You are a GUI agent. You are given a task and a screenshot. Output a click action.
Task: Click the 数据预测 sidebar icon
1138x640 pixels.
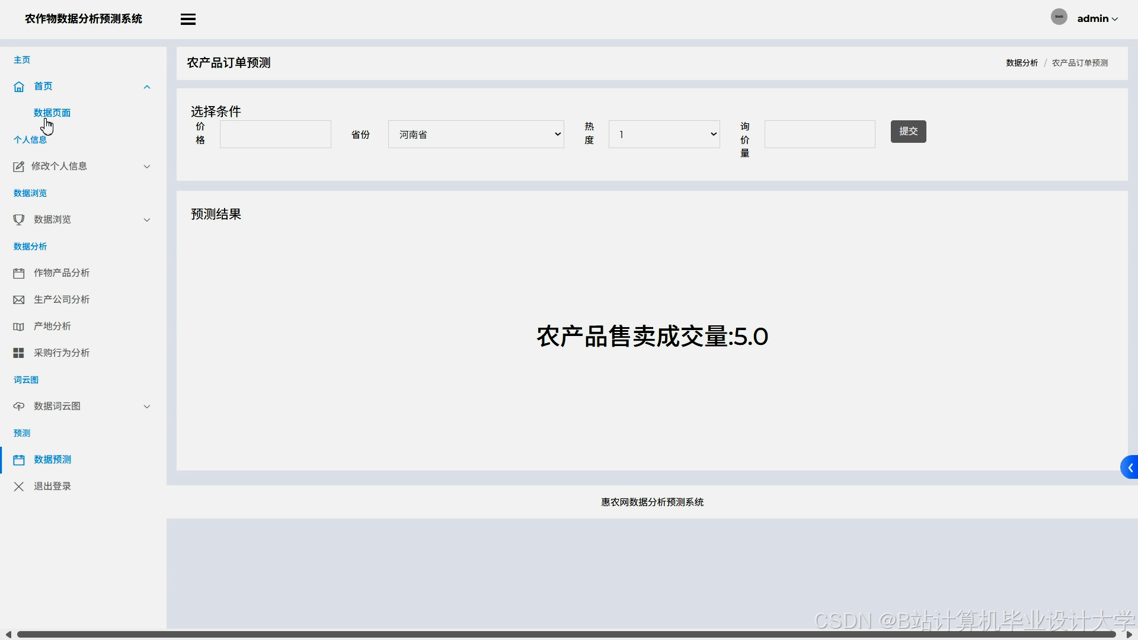pyautogui.click(x=18, y=459)
